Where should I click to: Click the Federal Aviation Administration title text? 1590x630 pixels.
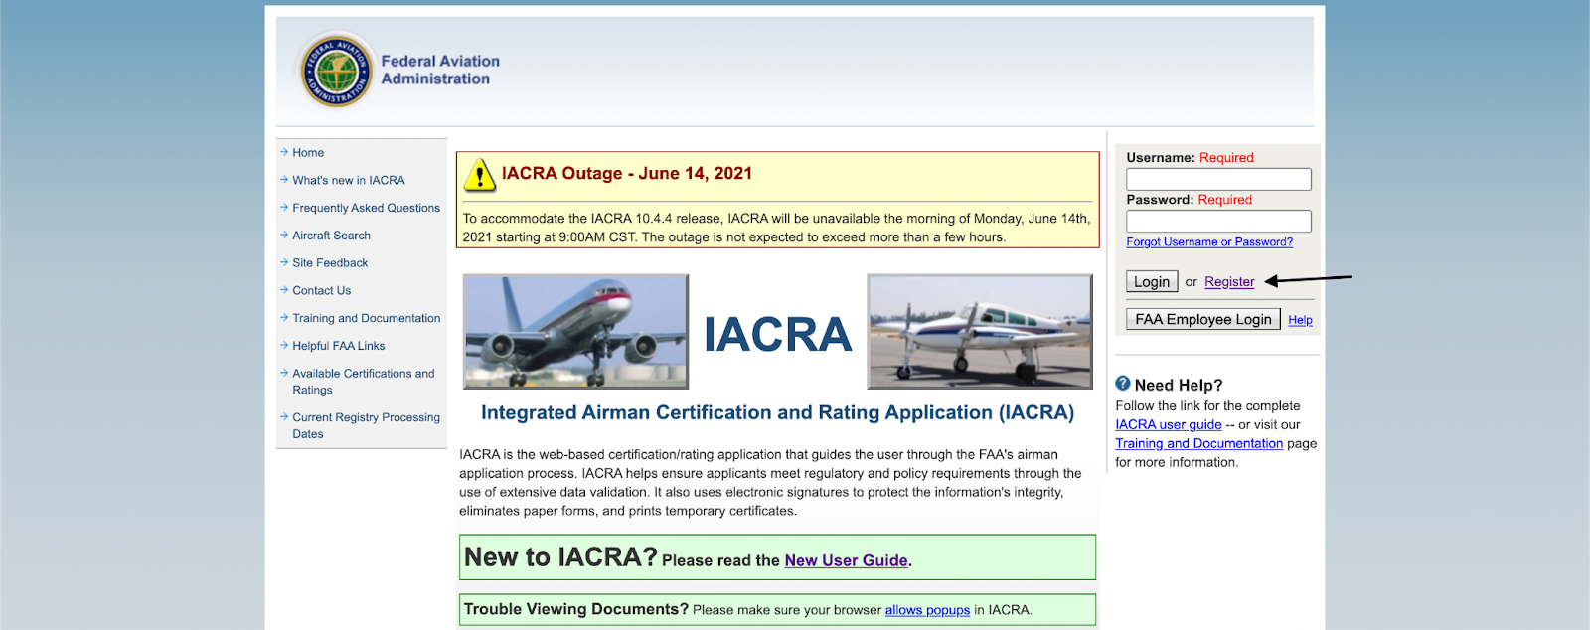[439, 70]
